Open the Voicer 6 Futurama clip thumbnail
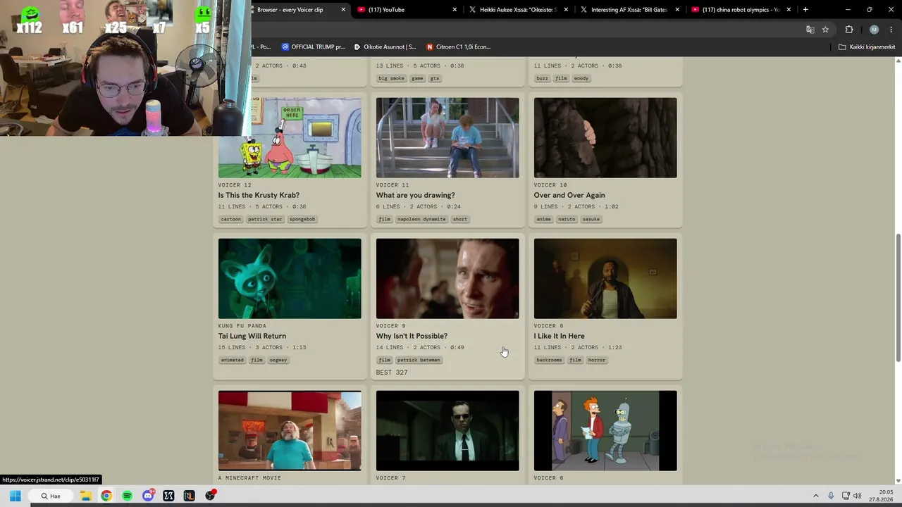Screen dimensions: 902x507 605,431
